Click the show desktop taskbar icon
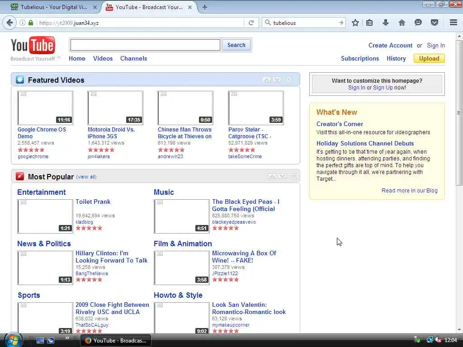Viewport: 463px width, 347px height. (40, 341)
